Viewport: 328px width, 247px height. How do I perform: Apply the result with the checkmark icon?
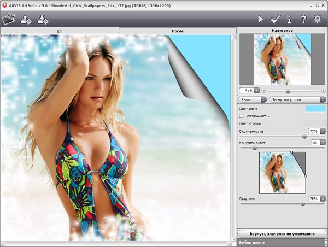coord(276,19)
